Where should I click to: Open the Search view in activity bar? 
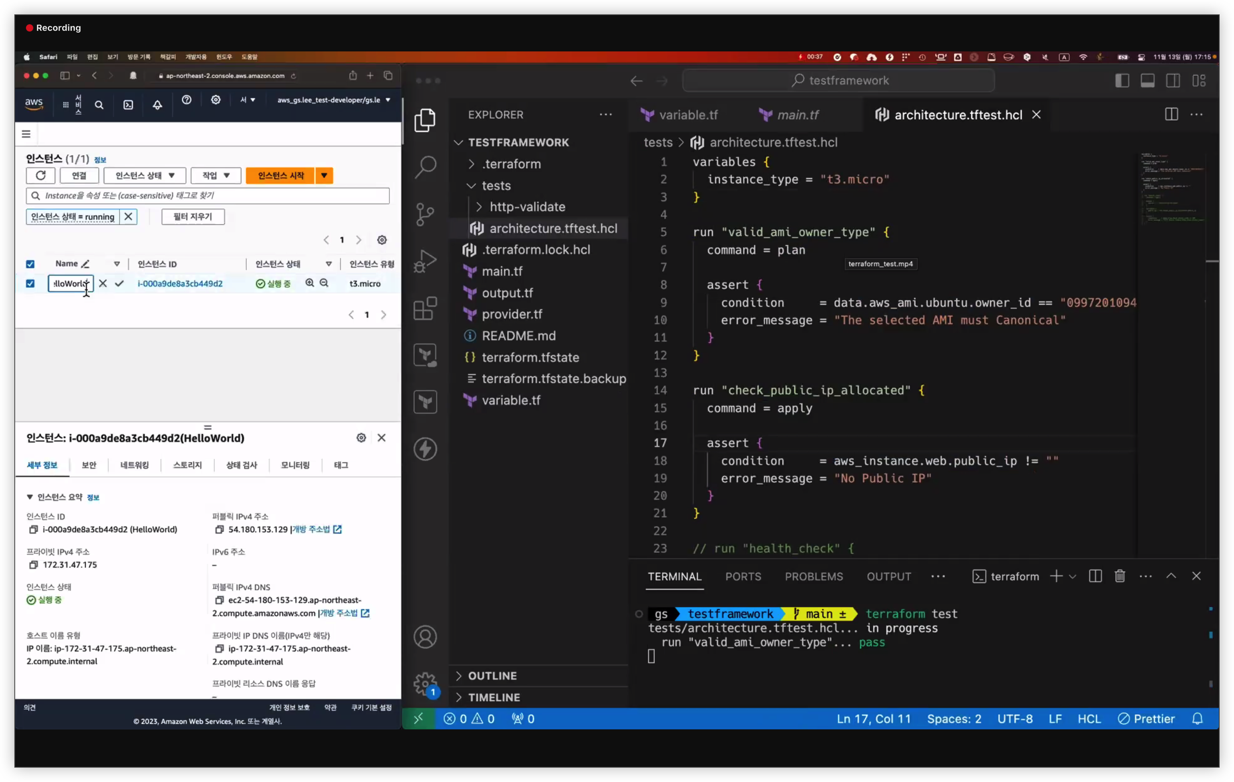(x=425, y=167)
